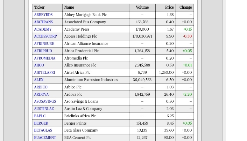
Task: Open the BUACEMENT ticker link
Action: (x=45, y=138)
